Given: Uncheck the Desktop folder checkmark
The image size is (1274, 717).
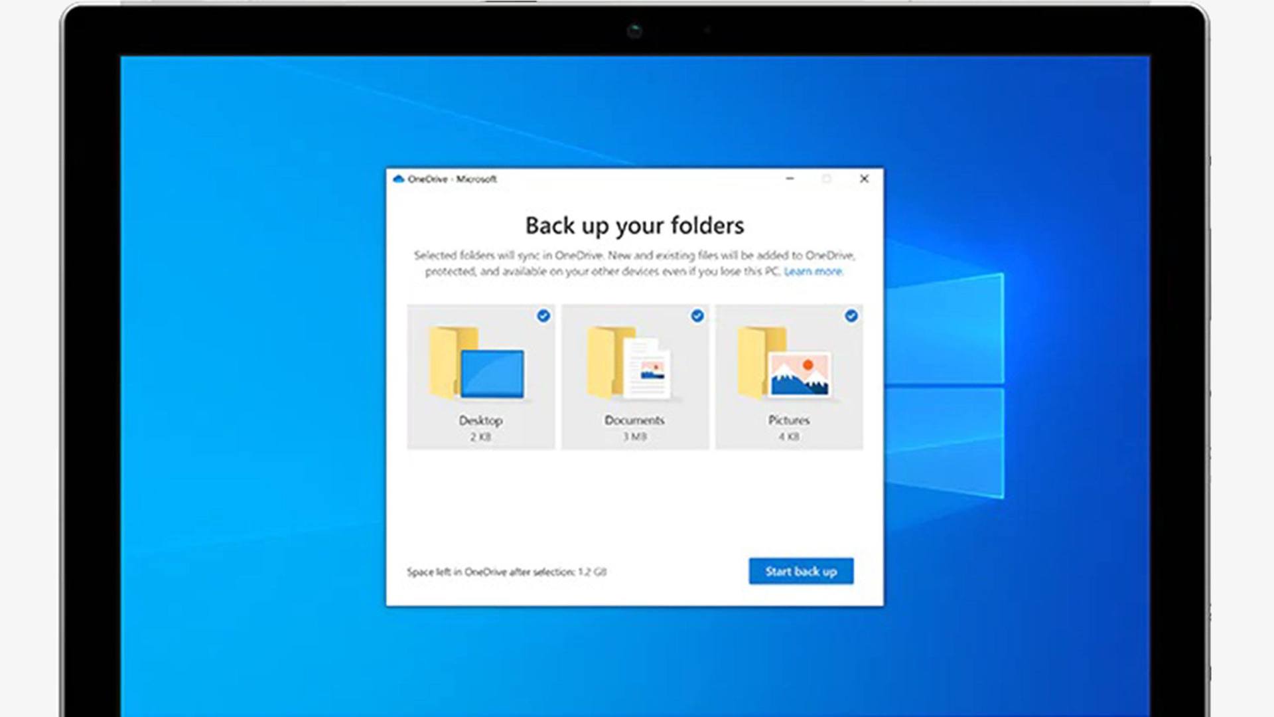Looking at the screenshot, I should 543,316.
